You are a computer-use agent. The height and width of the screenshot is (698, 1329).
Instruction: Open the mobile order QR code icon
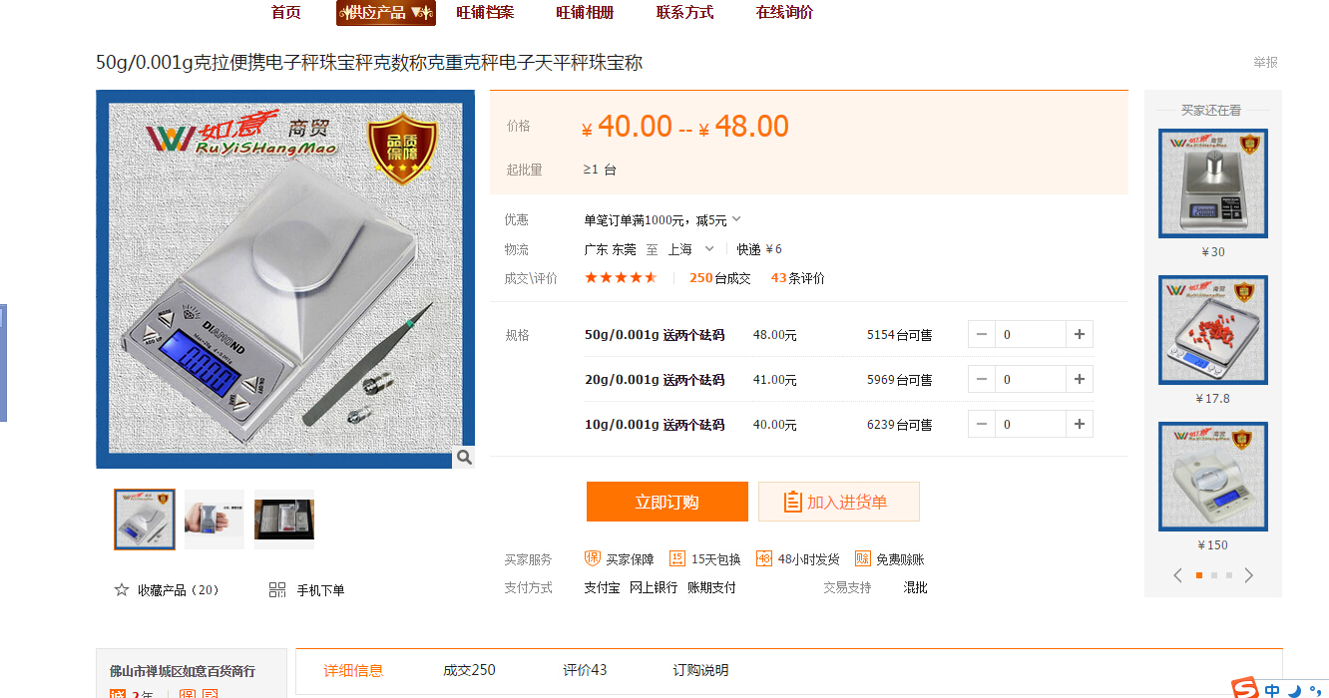coord(277,590)
